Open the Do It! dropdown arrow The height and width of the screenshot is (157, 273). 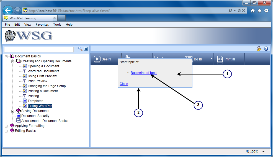[x=212, y=58]
